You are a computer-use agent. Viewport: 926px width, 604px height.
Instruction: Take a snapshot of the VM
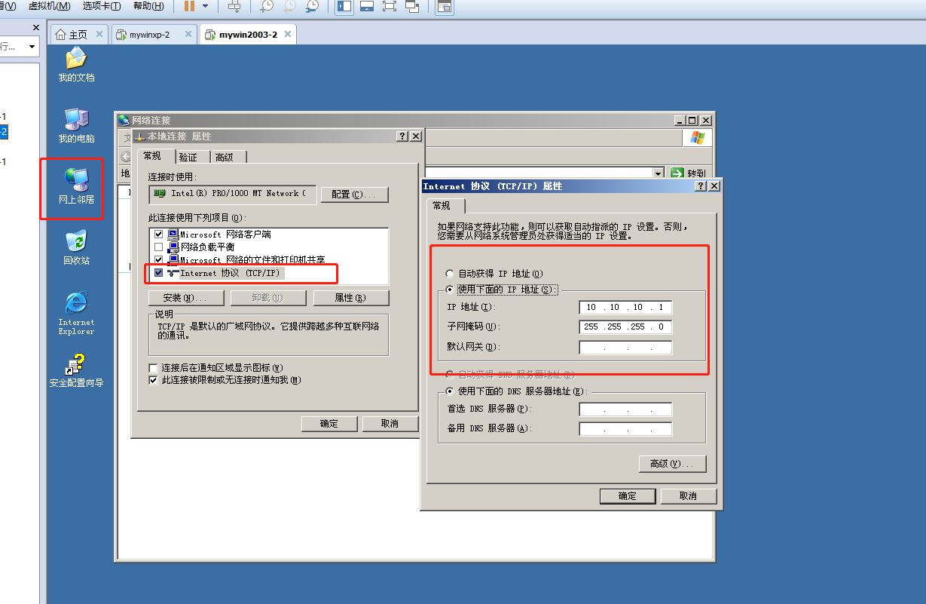pyautogui.click(x=265, y=8)
